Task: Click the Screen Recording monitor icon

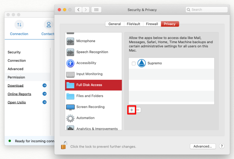Action: (x=70, y=107)
